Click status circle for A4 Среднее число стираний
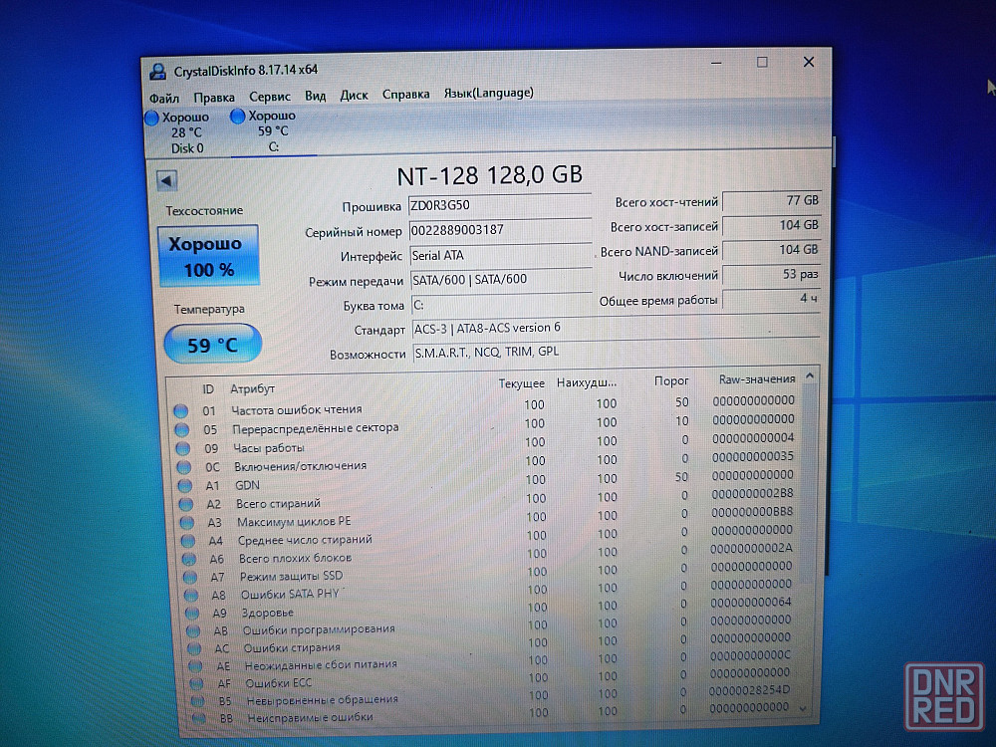 [188, 541]
